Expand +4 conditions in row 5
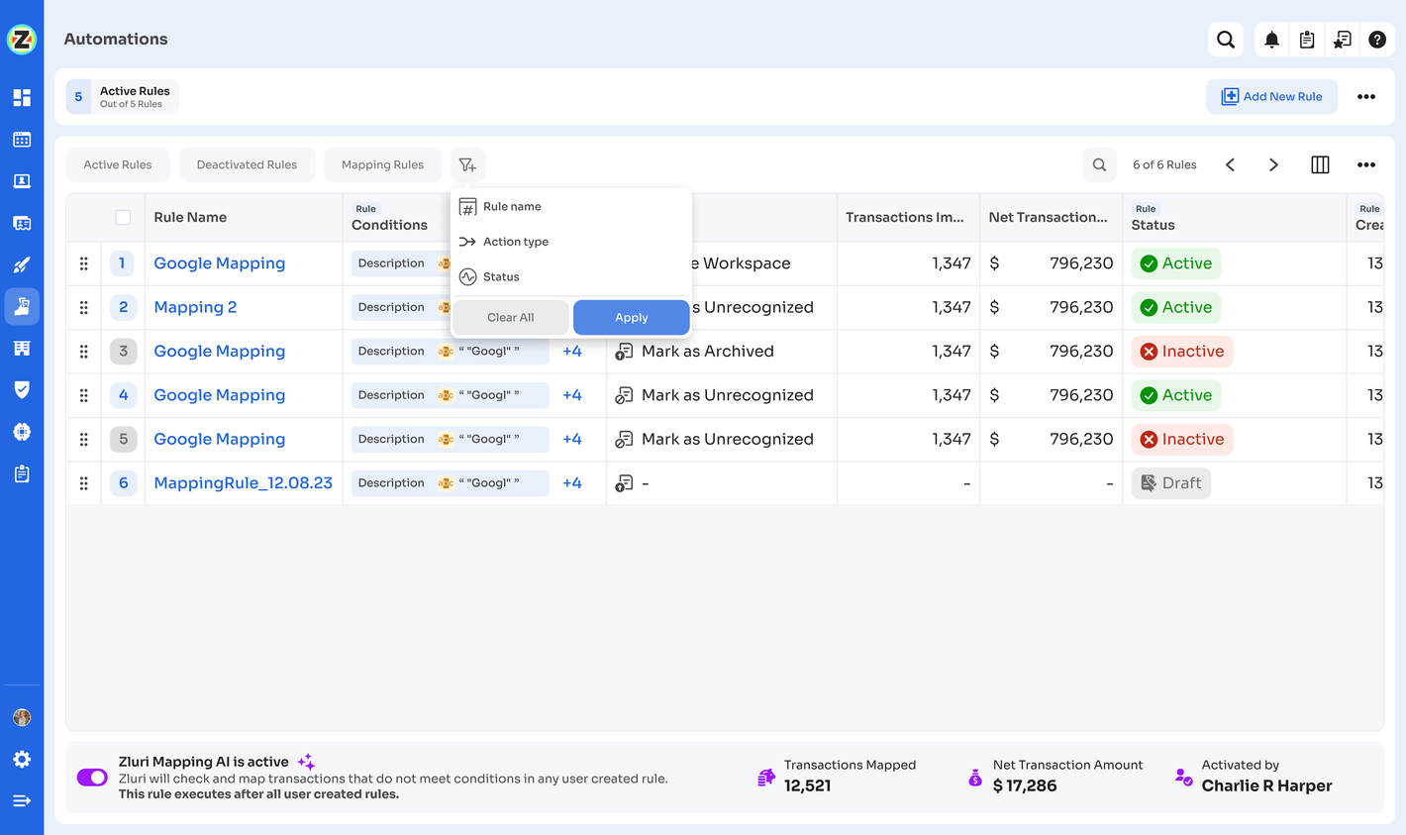The image size is (1406, 835). (572, 439)
